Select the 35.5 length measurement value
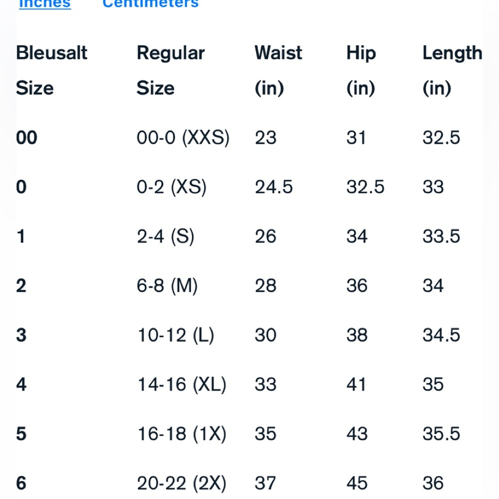 [x=441, y=434]
